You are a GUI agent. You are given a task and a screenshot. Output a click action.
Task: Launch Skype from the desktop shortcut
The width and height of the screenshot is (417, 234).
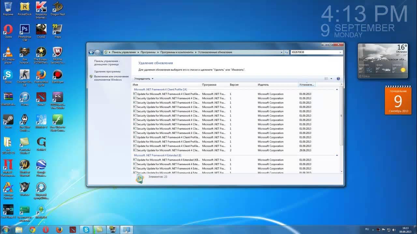click(8, 76)
